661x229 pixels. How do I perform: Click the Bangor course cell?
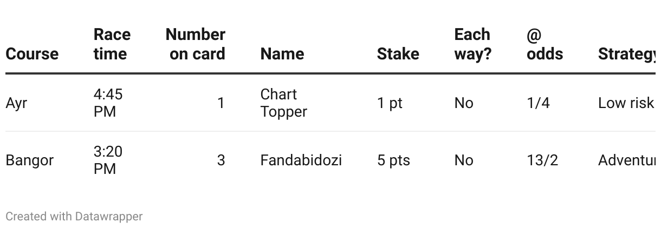30,160
